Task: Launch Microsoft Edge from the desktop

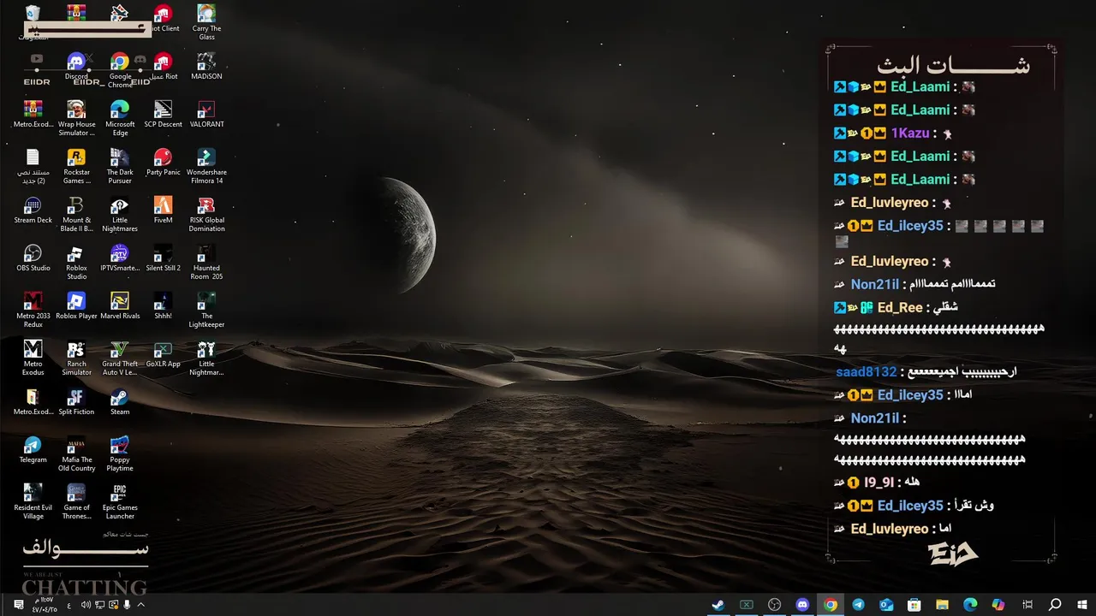Action: point(120,118)
